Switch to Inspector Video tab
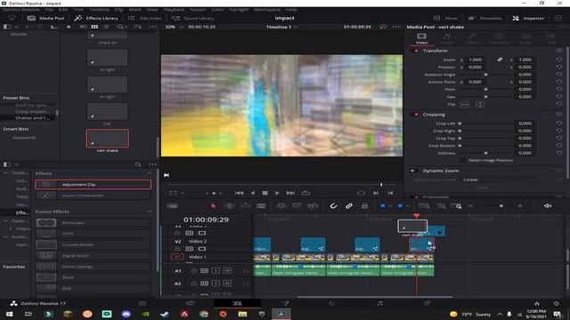570x320 pixels. click(421, 38)
